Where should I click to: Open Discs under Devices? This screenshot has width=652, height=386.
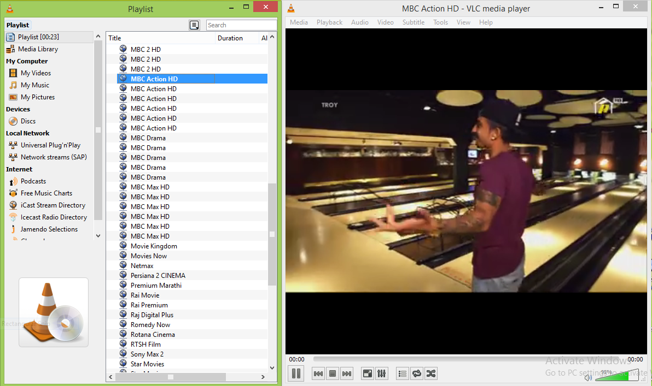[28, 121]
